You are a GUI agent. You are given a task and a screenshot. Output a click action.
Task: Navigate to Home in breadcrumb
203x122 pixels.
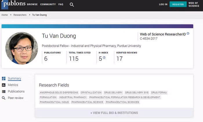pos(5,15)
